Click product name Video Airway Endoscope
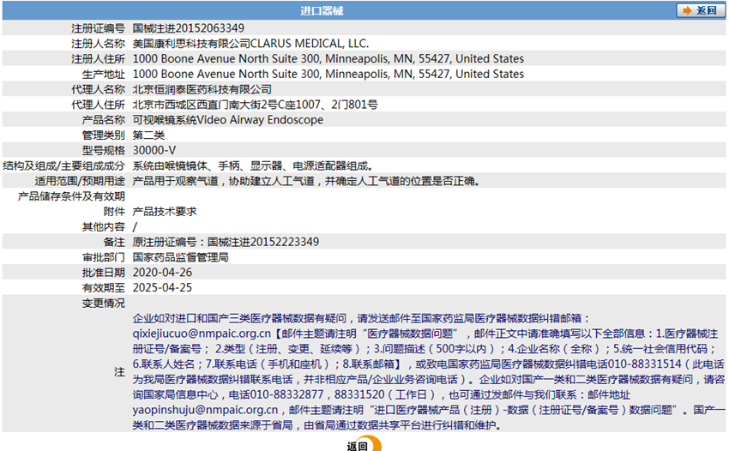Screen dimensions: 729x451 261,120
